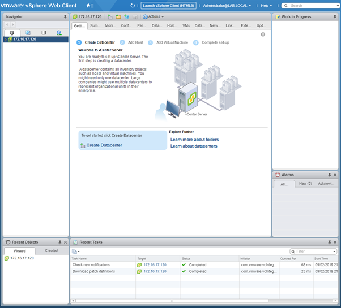Select the Add Virtual Machine step 3
The image size is (341, 308).
(168, 42)
